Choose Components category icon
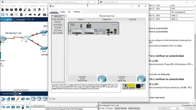Image resolution: width=196 pixels, height=110 pixels. pyautogui.click(x=13, y=99)
